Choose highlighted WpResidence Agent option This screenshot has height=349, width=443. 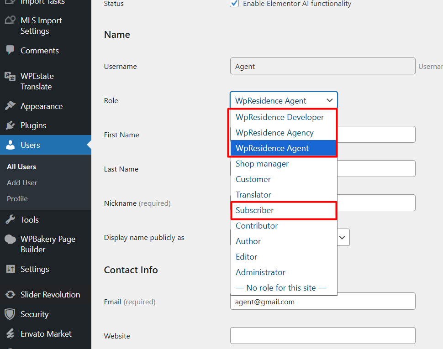(284, 148)
